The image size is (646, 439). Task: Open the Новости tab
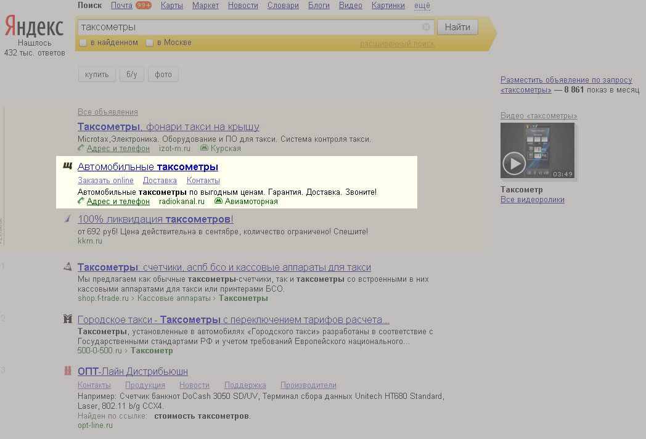[x=243, y=6]
